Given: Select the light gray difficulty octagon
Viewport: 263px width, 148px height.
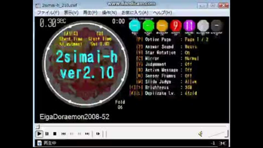Looking at the screenshot, I should click(203, 26).
